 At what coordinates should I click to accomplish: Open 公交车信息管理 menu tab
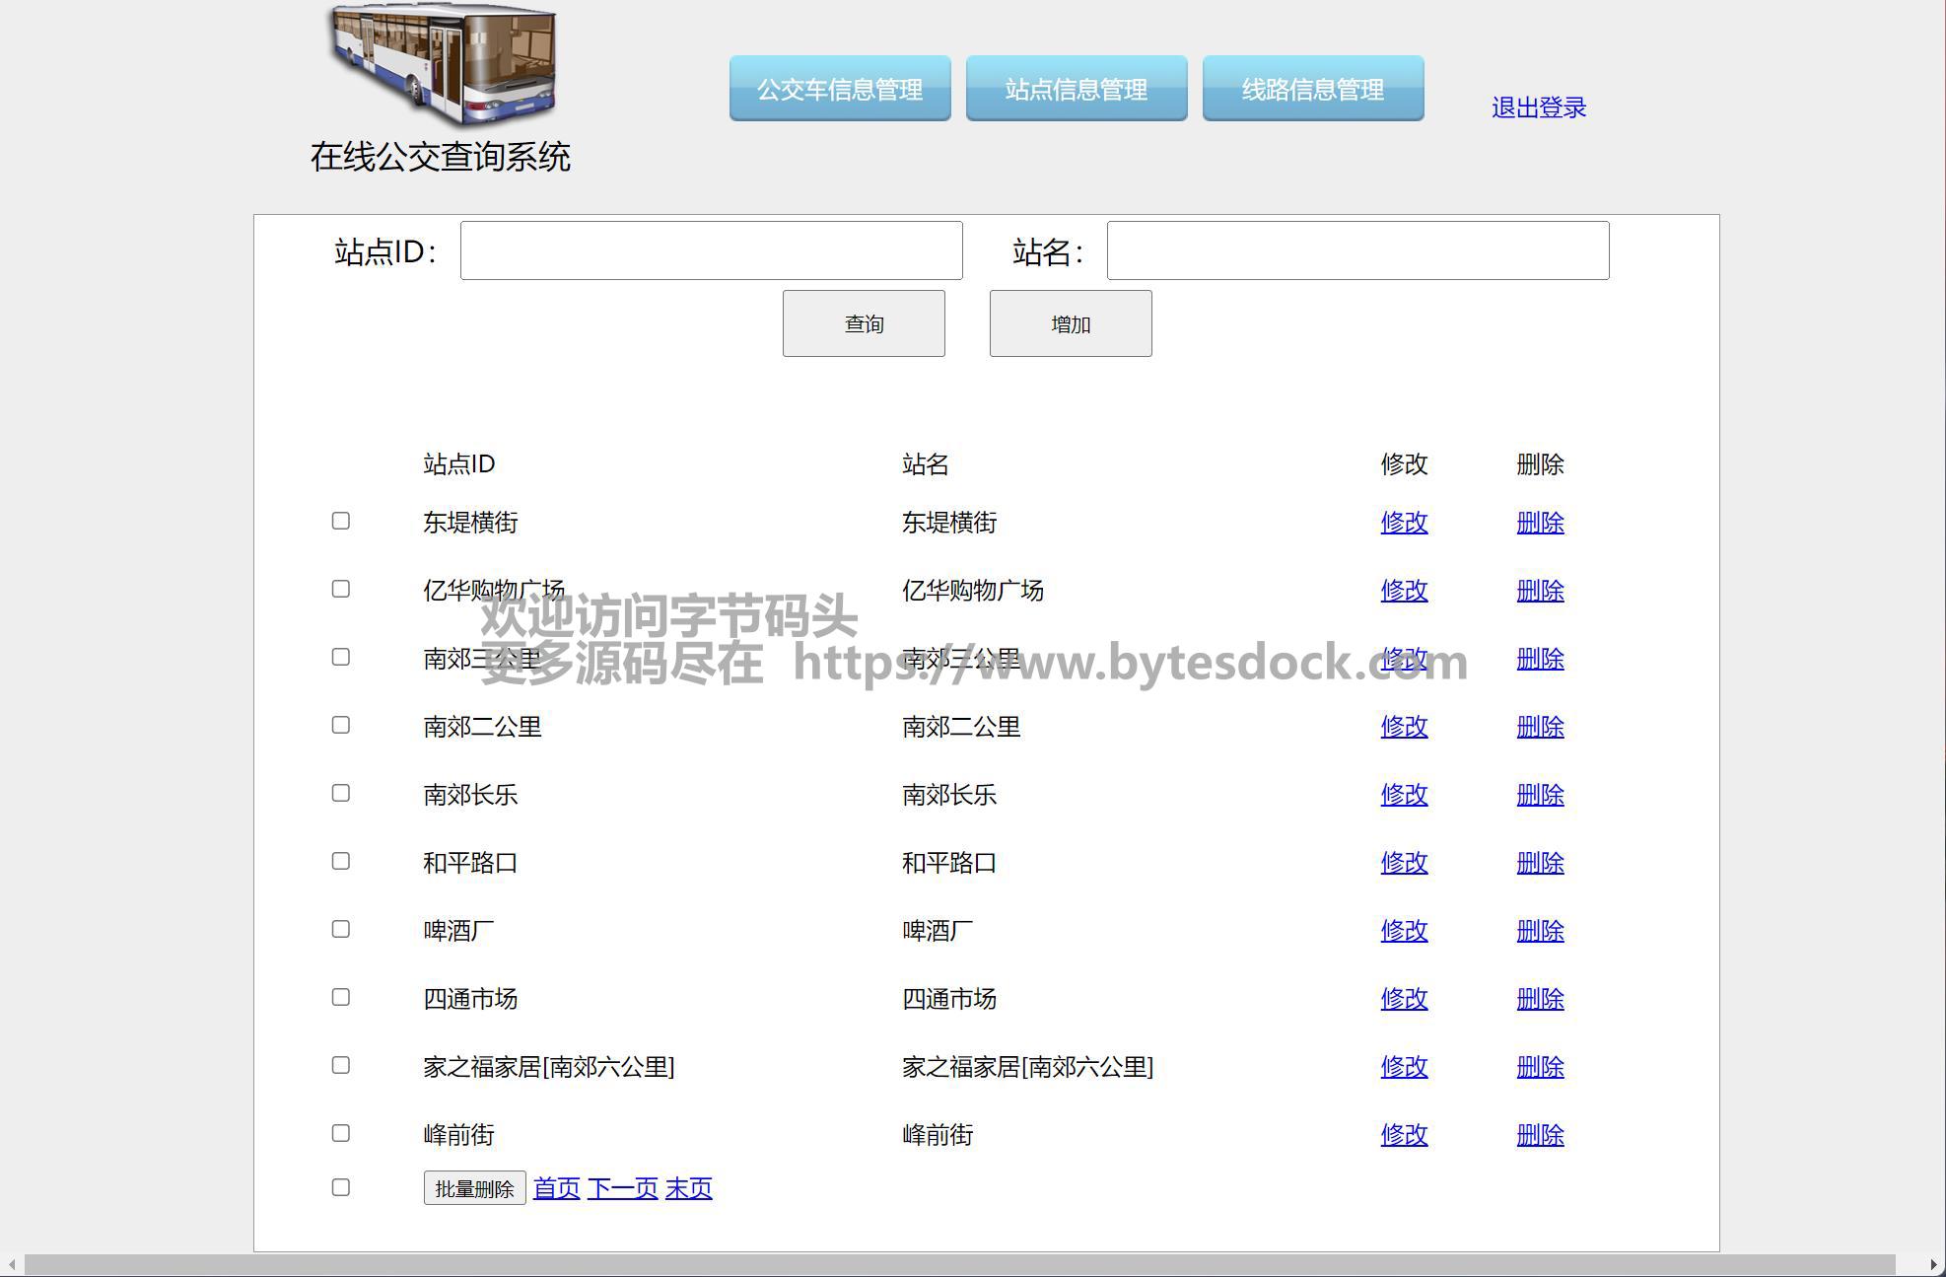840,89
